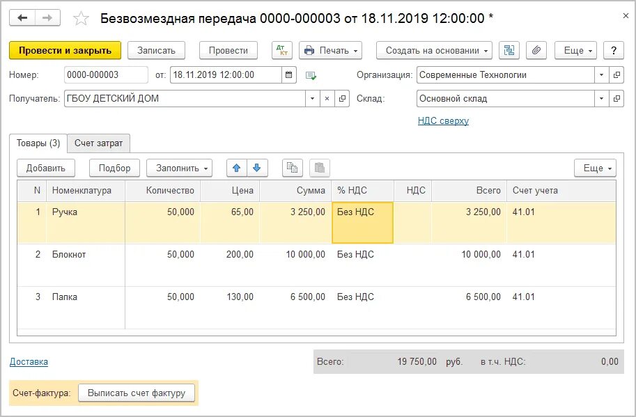Focus the Номер input field

tap(106, 75)
